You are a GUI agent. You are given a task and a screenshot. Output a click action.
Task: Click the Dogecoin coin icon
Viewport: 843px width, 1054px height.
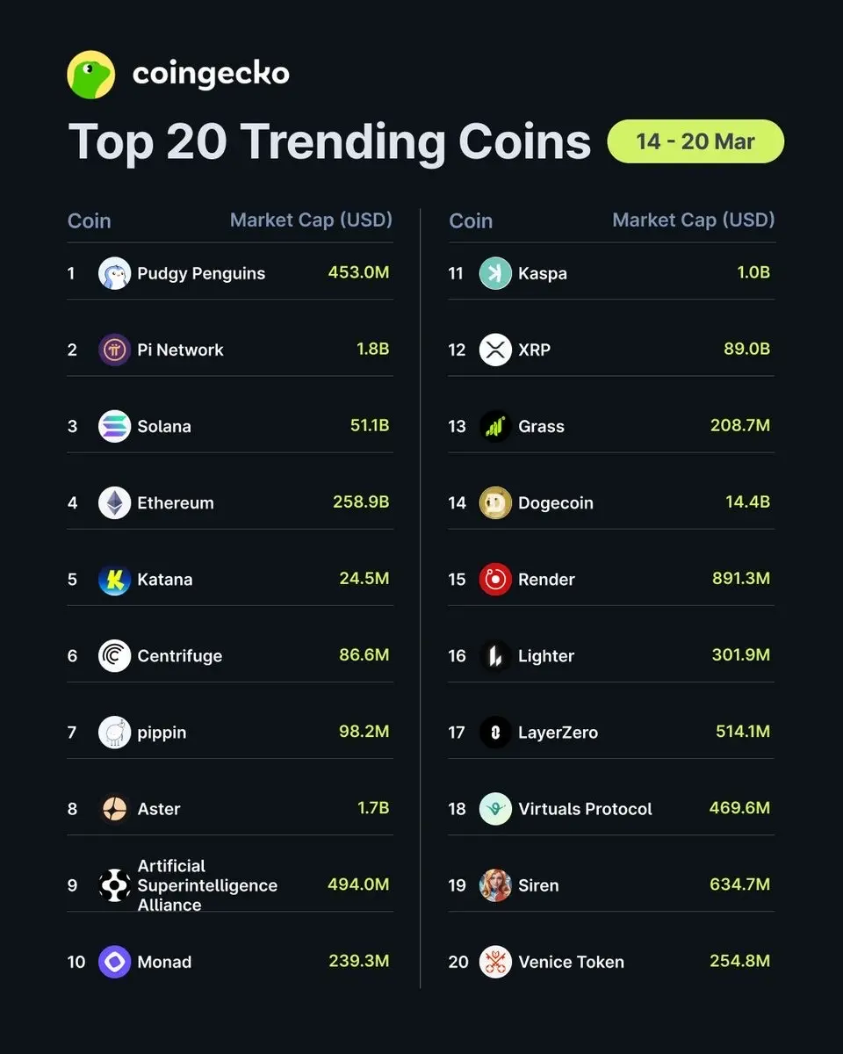click(x=495, y=502)
